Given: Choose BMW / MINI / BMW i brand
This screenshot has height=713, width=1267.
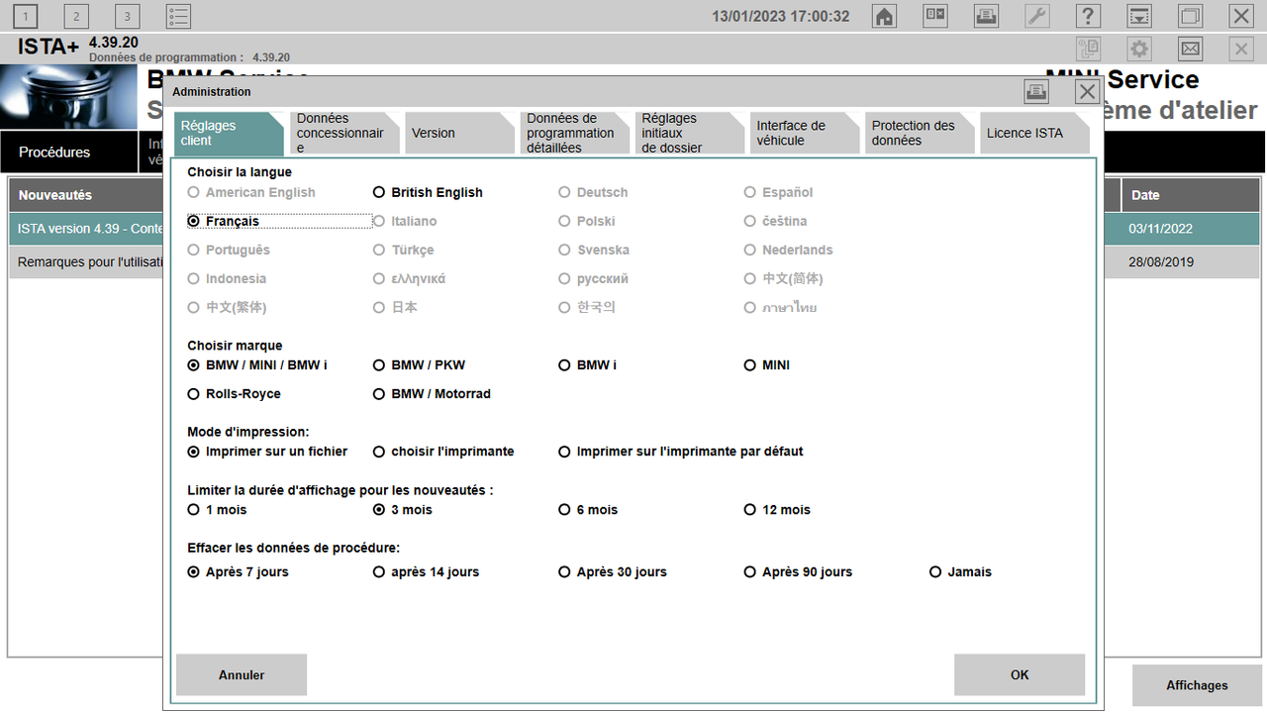Looking at the screenshot, I should coord(257,364).
